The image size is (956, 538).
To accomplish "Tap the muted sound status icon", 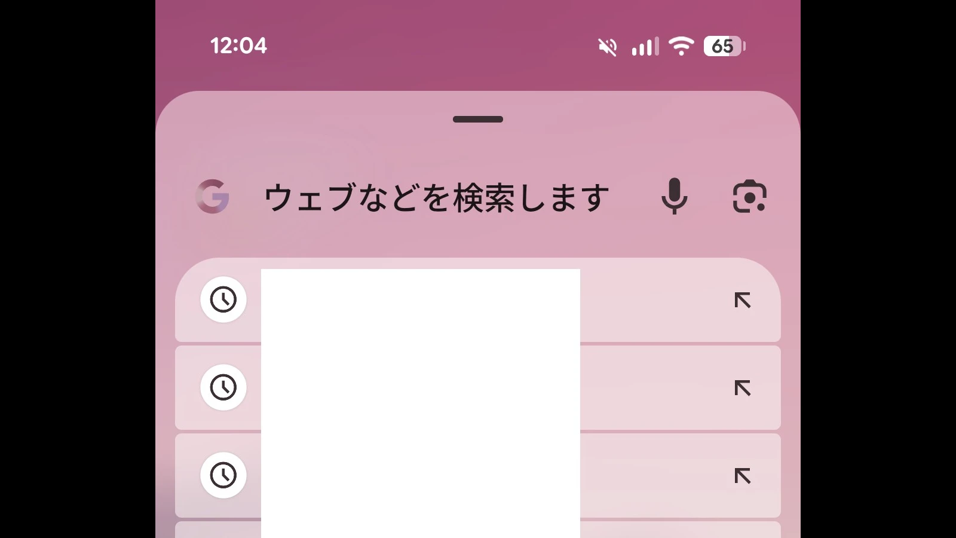I will click(608, 47).
